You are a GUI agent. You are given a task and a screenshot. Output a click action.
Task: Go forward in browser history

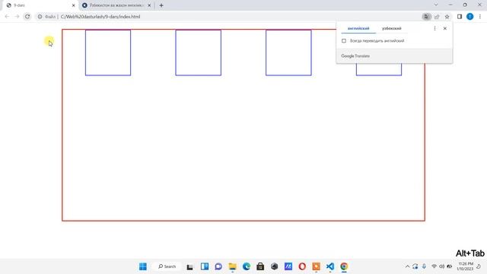pos(17,17)
